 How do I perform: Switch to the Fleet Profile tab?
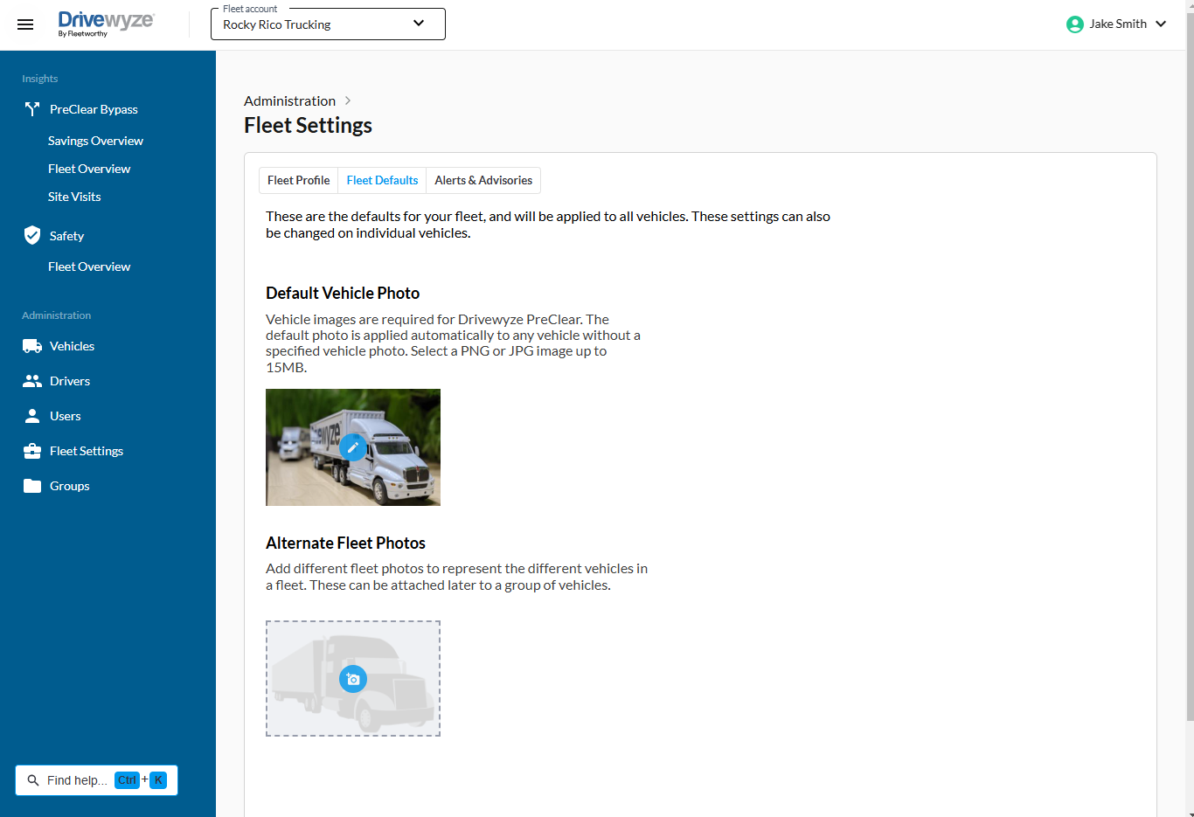tap(298, 180)
